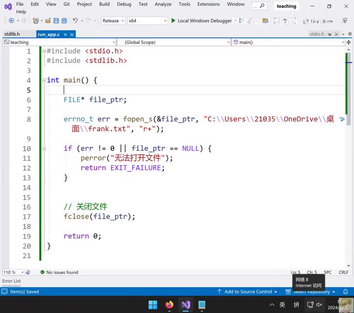Start Local Windows Debugger with the green arrow
Image resolution: width=354 pixels, height=313 pixels.
pos(173,21)
